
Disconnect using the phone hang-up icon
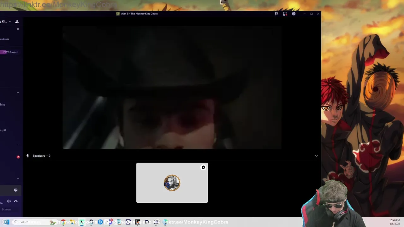[16, 201]
